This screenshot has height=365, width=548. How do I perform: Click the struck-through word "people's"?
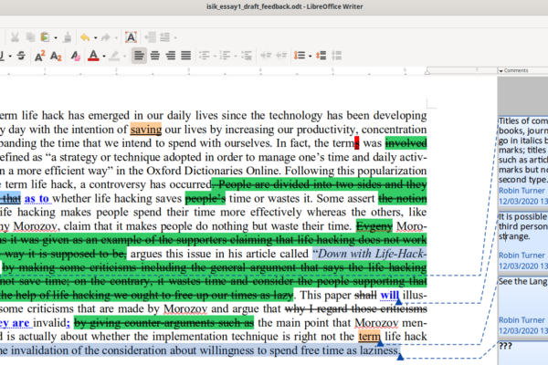coord(205,199)
